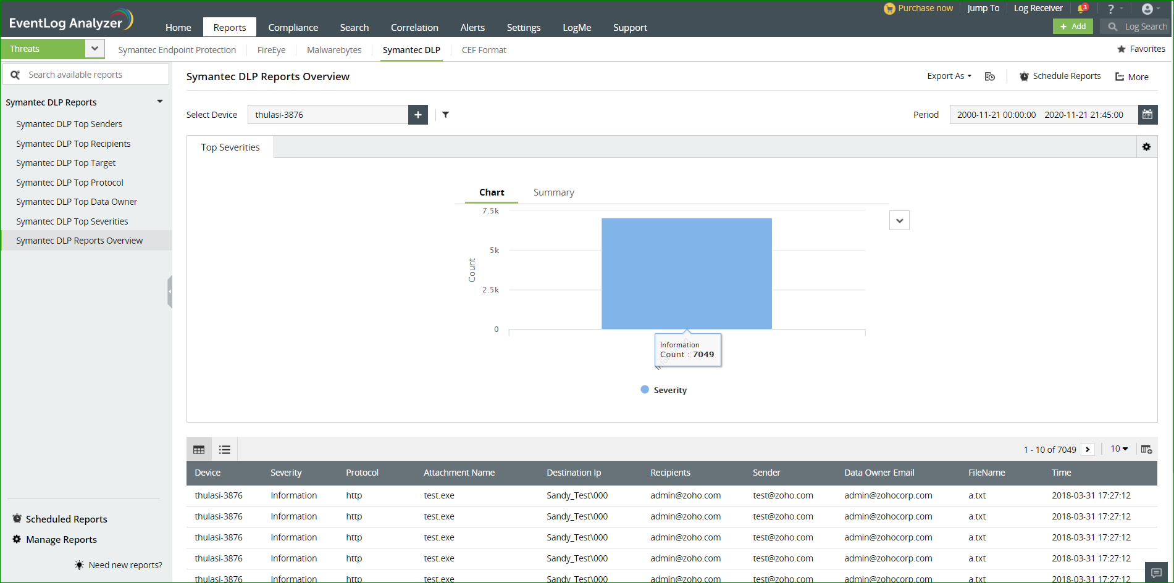
Task: Open the rows-per-page dropdown showing 10
Action: pos(1119,449)
